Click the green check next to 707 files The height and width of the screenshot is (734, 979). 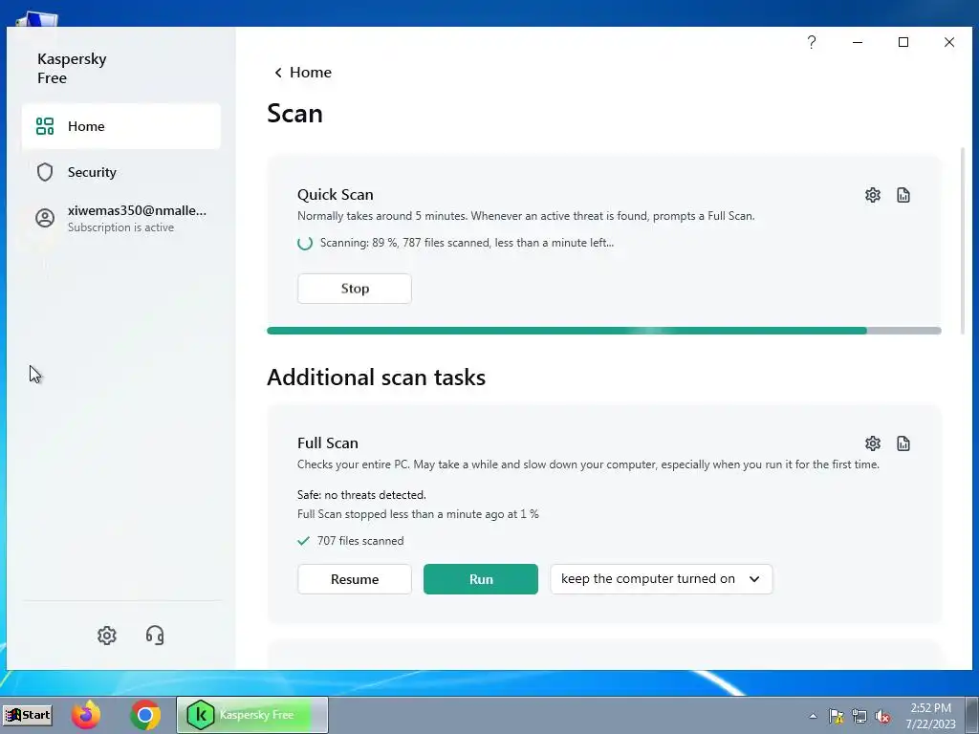tap(303, 541)
